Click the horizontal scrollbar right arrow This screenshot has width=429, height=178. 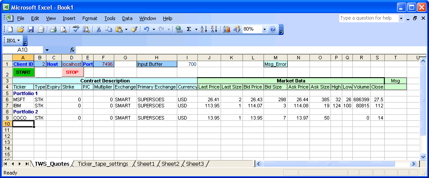(413, 164)
